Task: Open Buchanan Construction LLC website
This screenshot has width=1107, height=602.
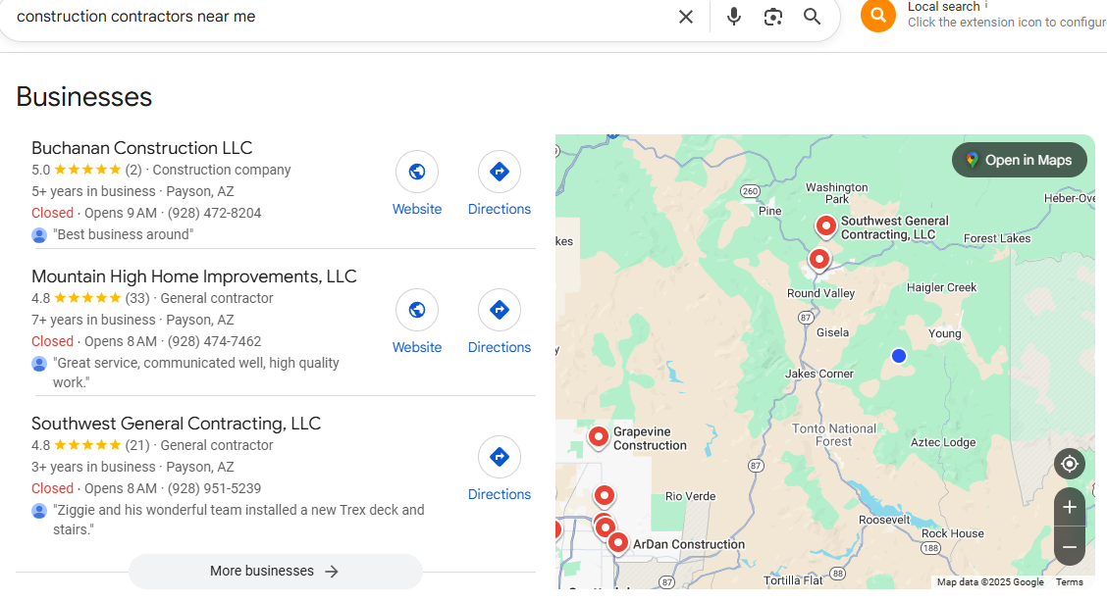Action: [417, 183]
